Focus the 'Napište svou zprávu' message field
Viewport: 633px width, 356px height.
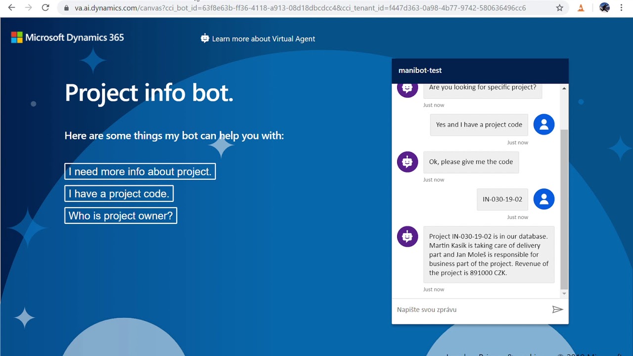pyautogui.click(x=472, y=310)
